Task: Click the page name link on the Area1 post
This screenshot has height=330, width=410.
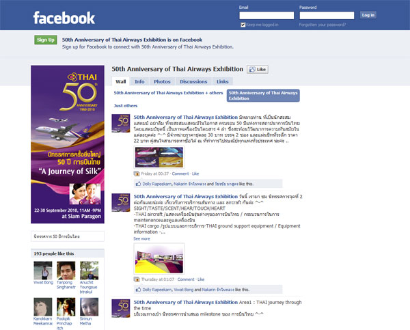Action: point(186,302)
